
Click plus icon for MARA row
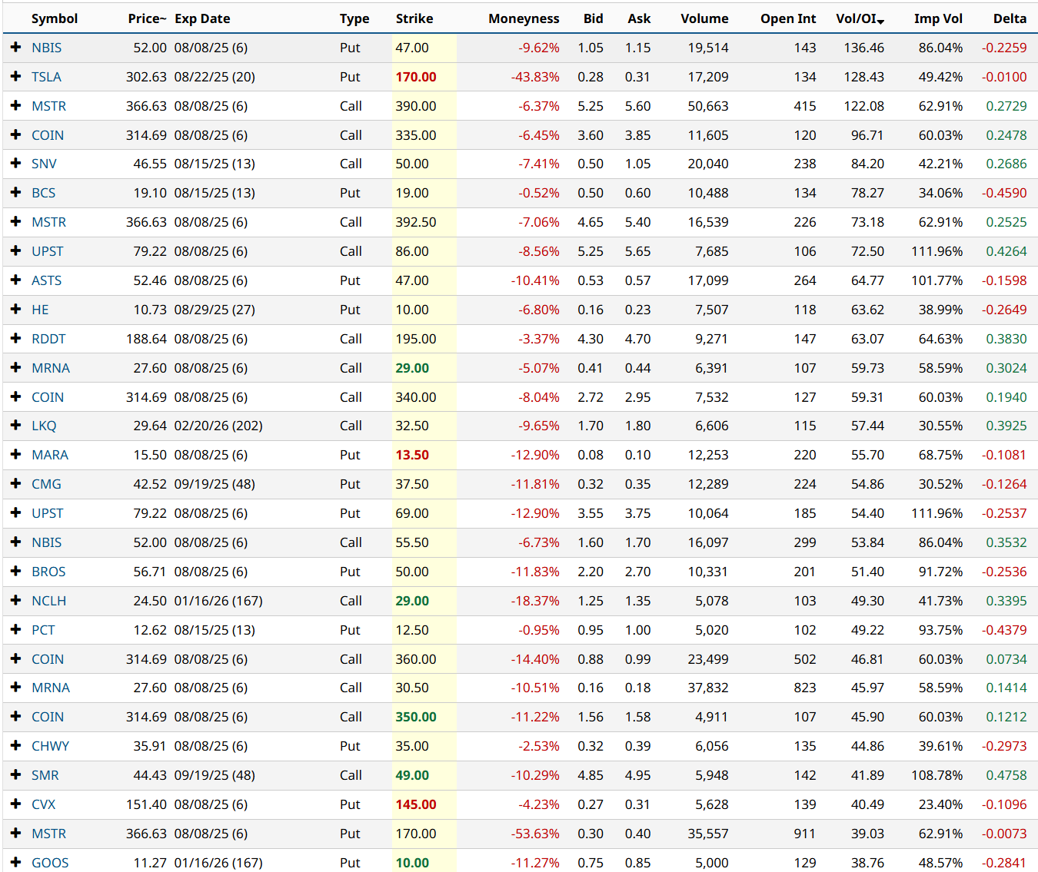pyautogui.click(x=15, y=455)
